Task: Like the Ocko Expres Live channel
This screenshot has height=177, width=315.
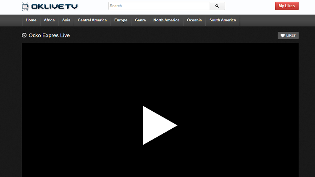Action: pyautogui.click(x=288, y=35)
